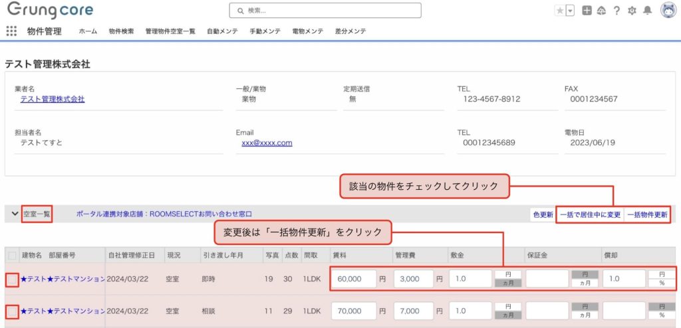This screenshot has height=328, width=681.
Task: Open the help question mark icon
Action: pos(616,11)
